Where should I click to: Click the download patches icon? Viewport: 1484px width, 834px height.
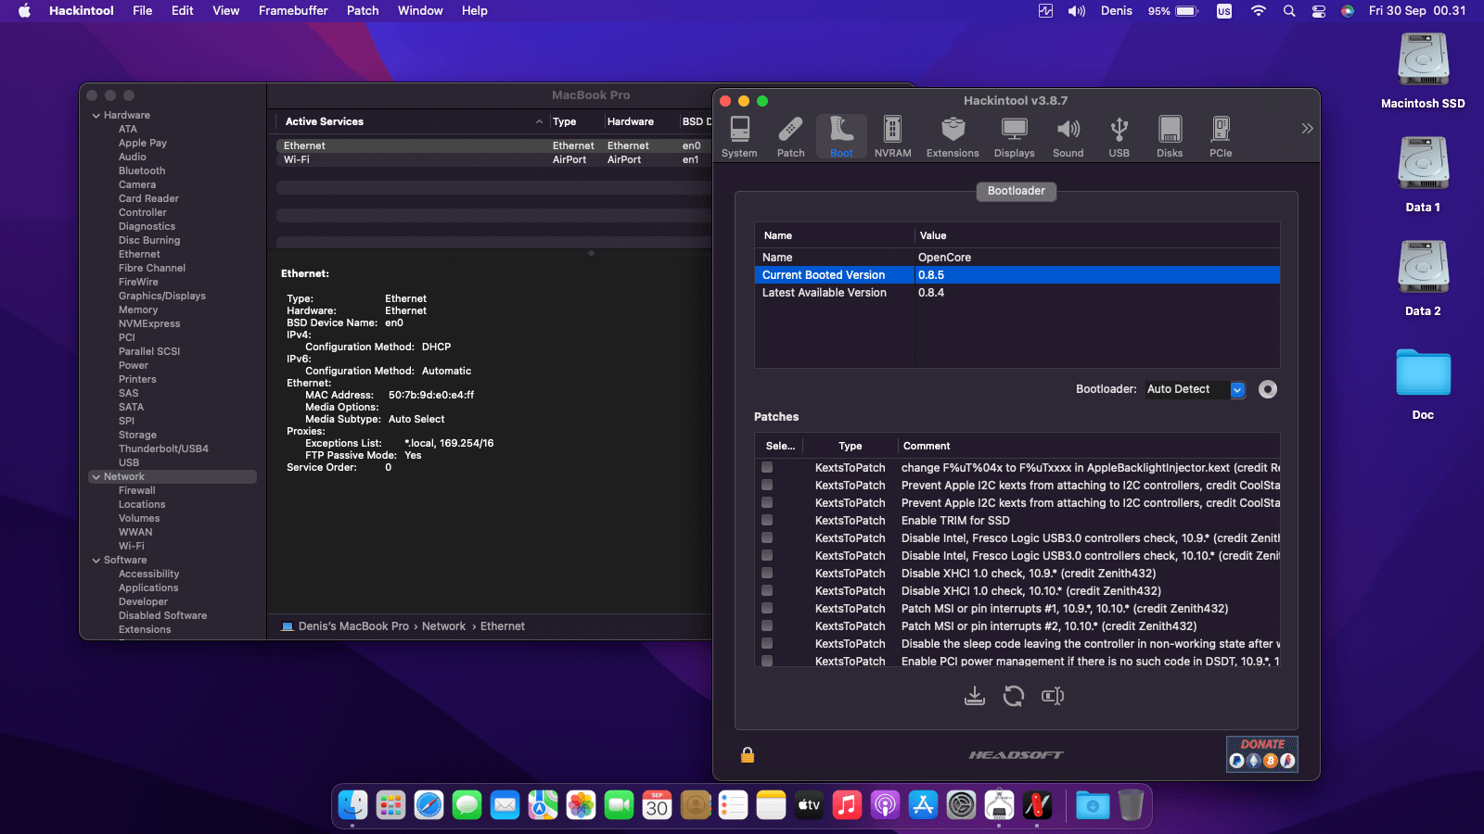tap(975, 696)
